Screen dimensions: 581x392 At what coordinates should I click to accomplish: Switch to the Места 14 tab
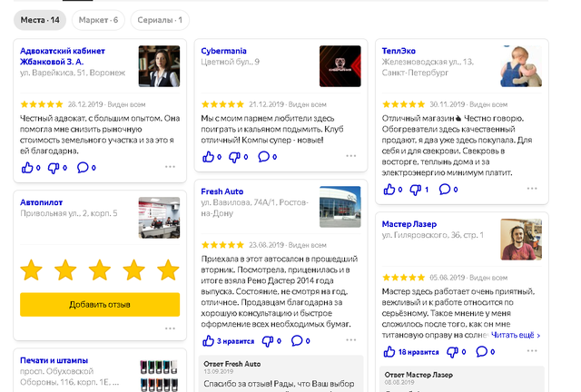pos(40,20)
